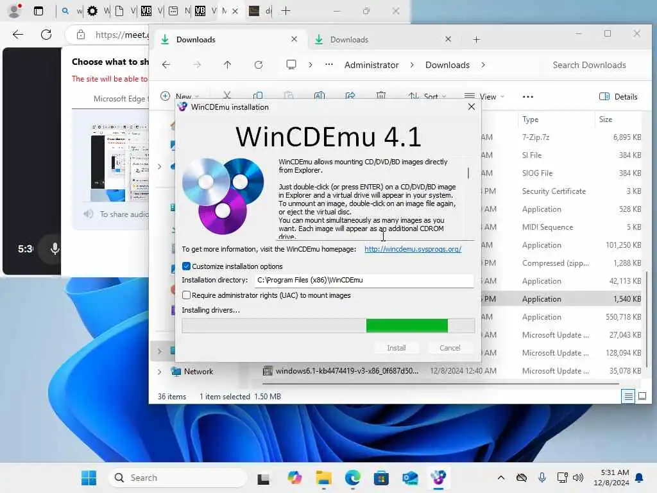Image resolution: width=657 pixels, height=493 pixels.
Task: Click the horizontal scrollbar in file list
Action: click(440, 383)
